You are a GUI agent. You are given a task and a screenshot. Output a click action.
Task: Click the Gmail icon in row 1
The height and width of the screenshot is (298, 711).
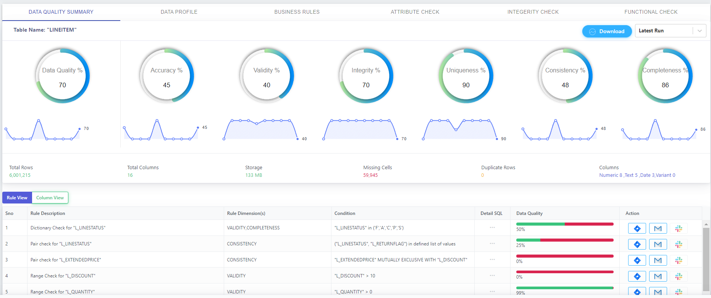[658, 229]
